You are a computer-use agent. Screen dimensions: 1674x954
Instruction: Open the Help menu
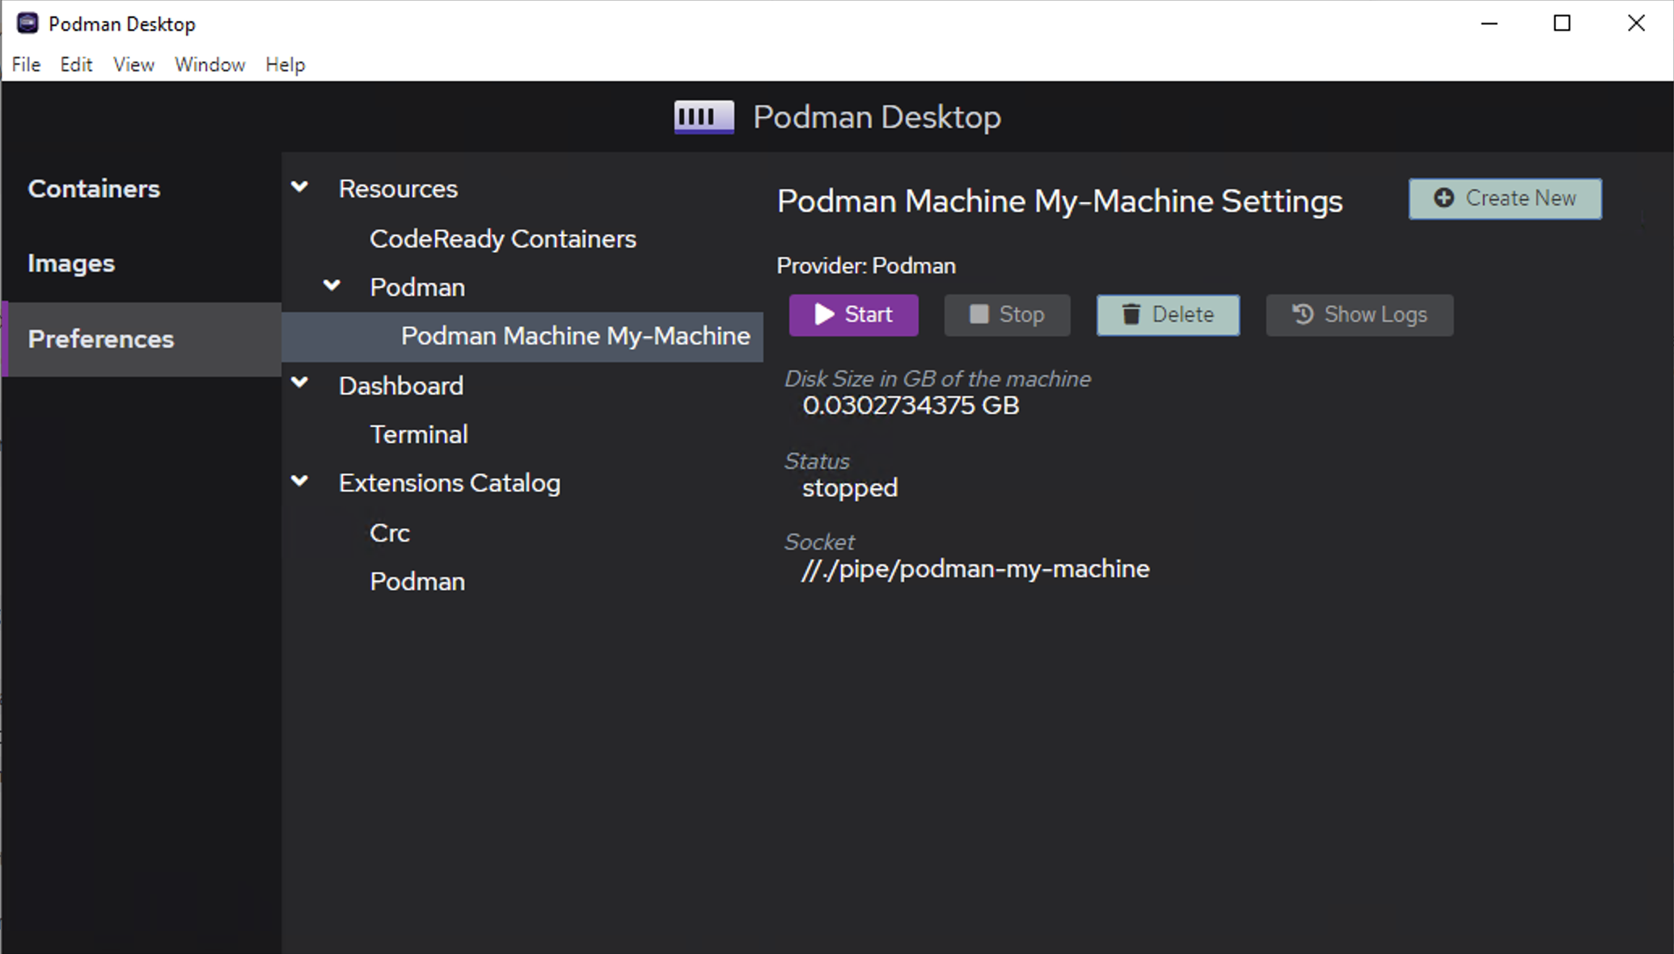(x=285, y=65)
